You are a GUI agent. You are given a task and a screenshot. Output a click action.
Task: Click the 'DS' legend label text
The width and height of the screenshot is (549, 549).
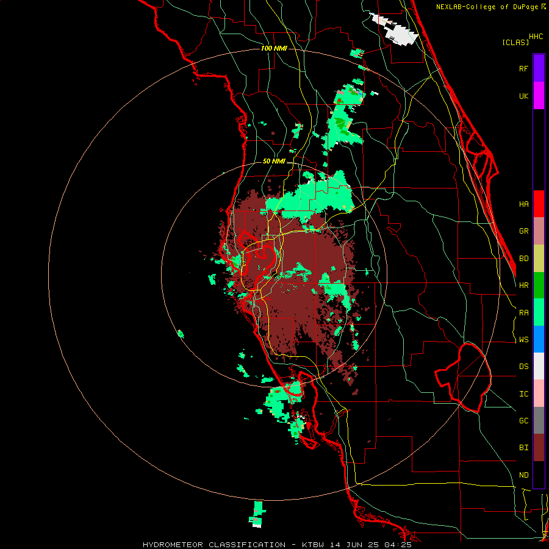[x=523, y=367]
